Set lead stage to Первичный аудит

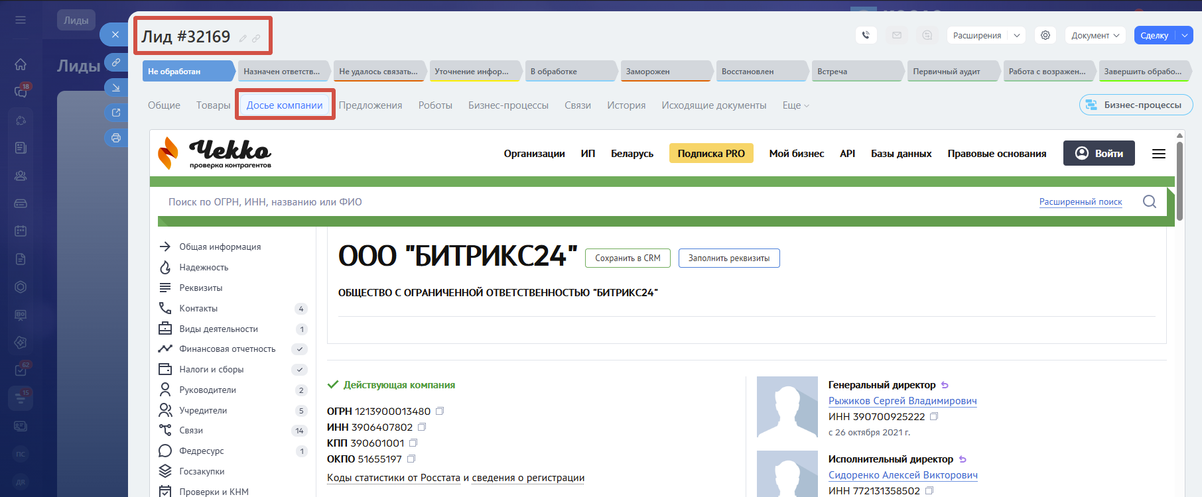[x=954, y=71]
